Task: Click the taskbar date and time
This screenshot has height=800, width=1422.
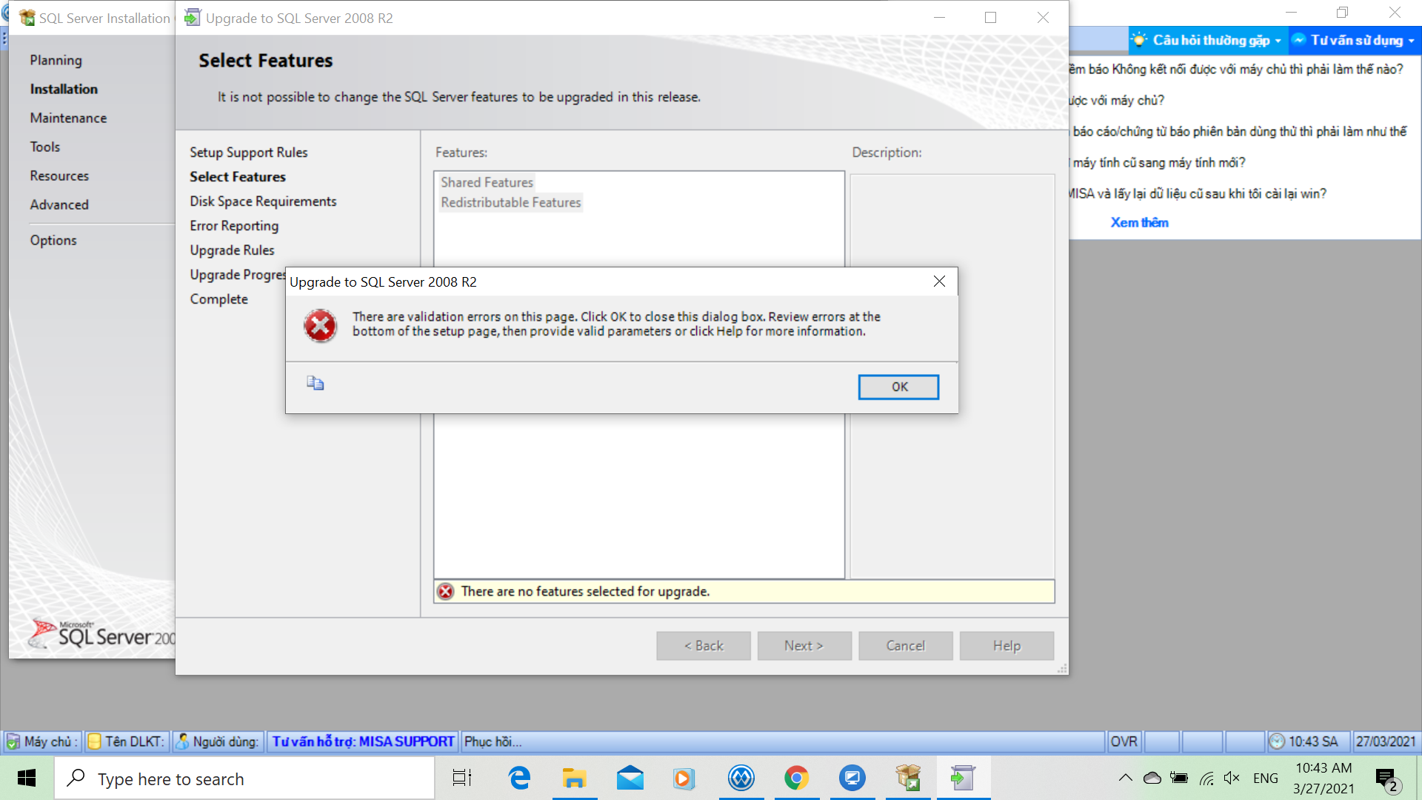Action: [x=1324, y=778]
